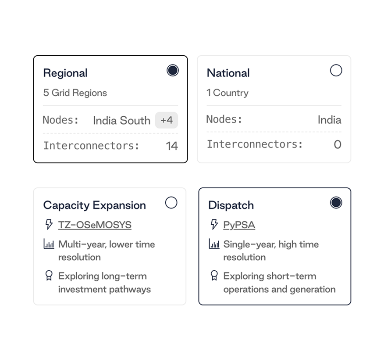Select the Dispatch radio button
The image size is (384, 359).
pyautogui.click(x=336, y=203)
